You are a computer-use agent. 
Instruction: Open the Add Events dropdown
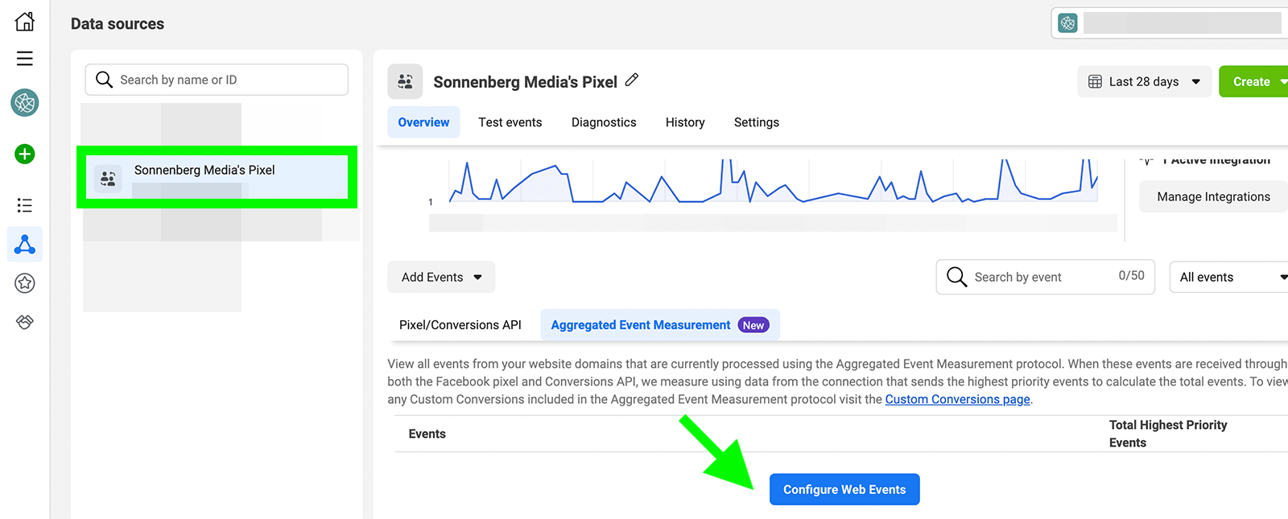pyautogui.click(x=441, y=277)
